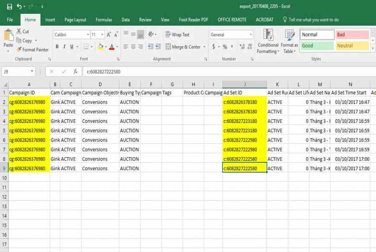
Task: Align cell text left
Action: coord(126,46)
